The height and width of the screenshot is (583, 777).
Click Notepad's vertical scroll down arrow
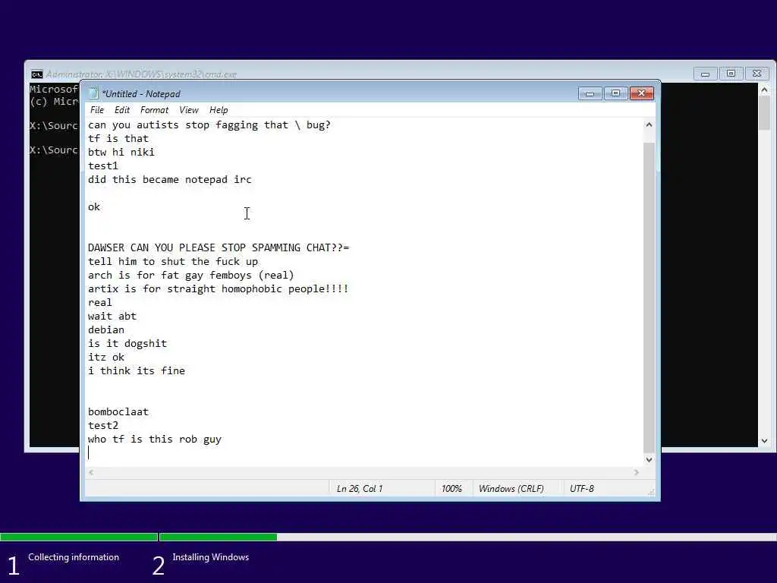click(649, 459)
